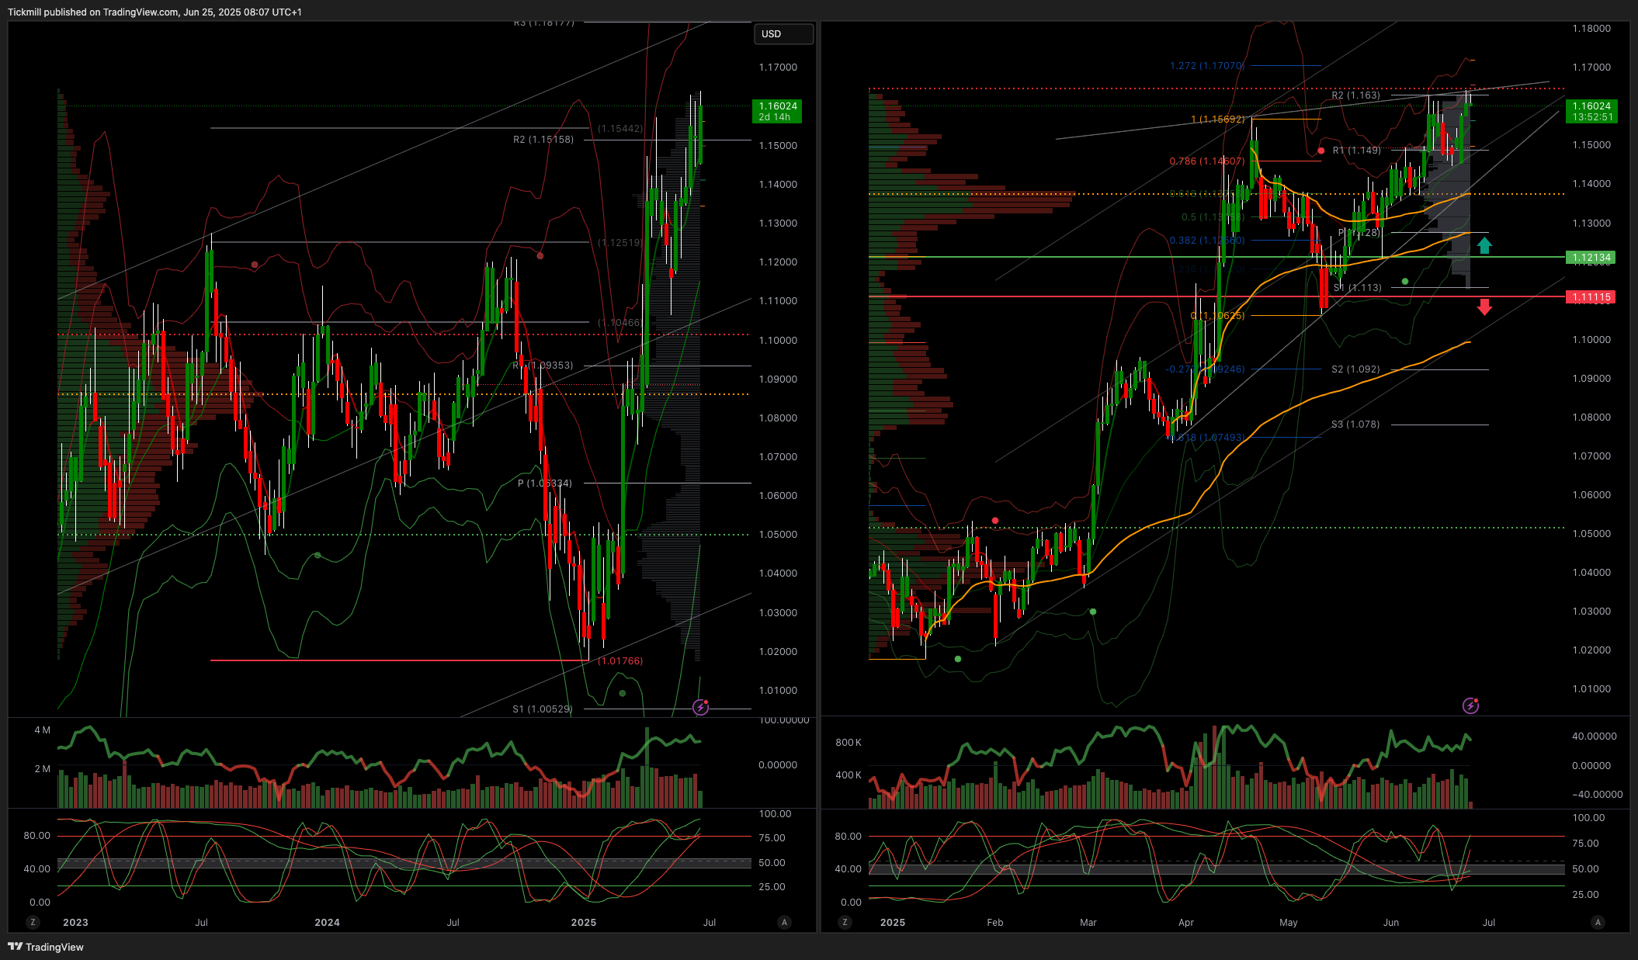Click the (1.12519) level label
1638x960 pixels.
(x=620, y=243)
